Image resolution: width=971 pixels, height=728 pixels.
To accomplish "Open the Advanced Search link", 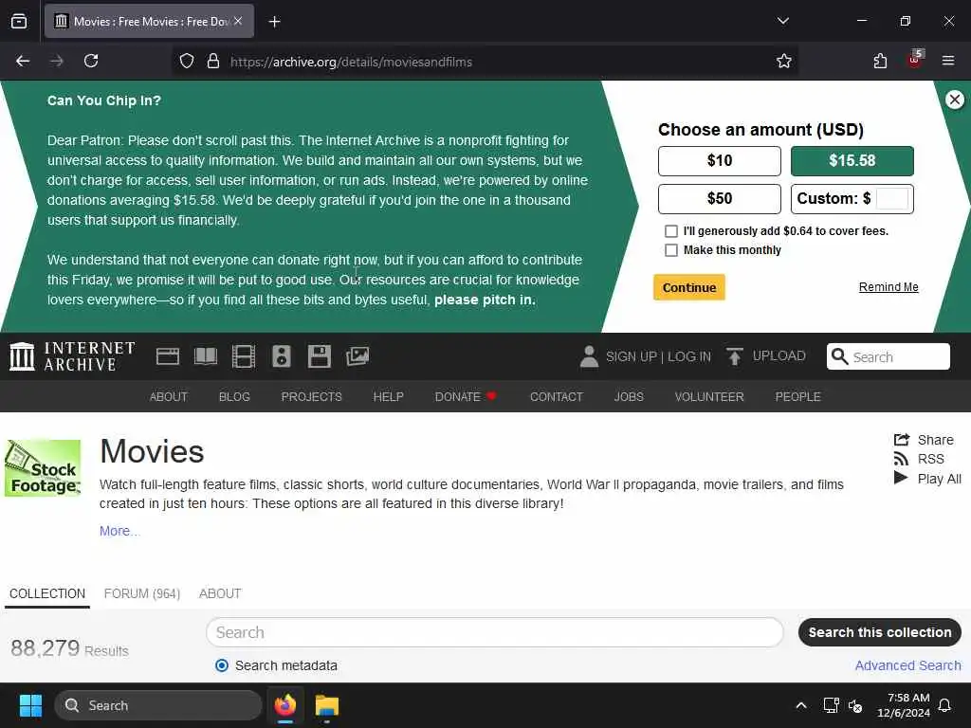I will [907, 665].
